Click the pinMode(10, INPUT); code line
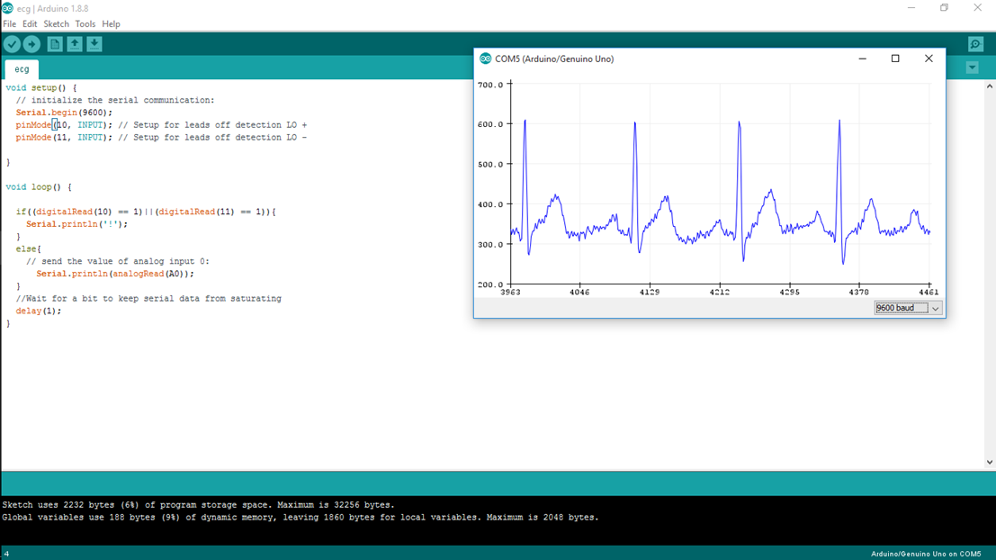 pyautogui.click(x=161, y=124)
